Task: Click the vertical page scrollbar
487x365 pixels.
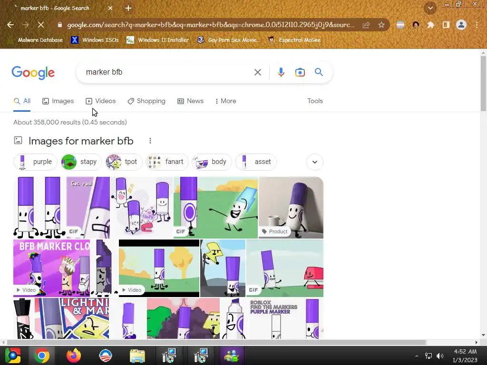Action: 483,84
